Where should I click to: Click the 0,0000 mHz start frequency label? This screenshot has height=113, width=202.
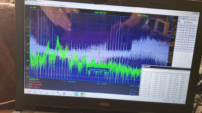point(34,79)
